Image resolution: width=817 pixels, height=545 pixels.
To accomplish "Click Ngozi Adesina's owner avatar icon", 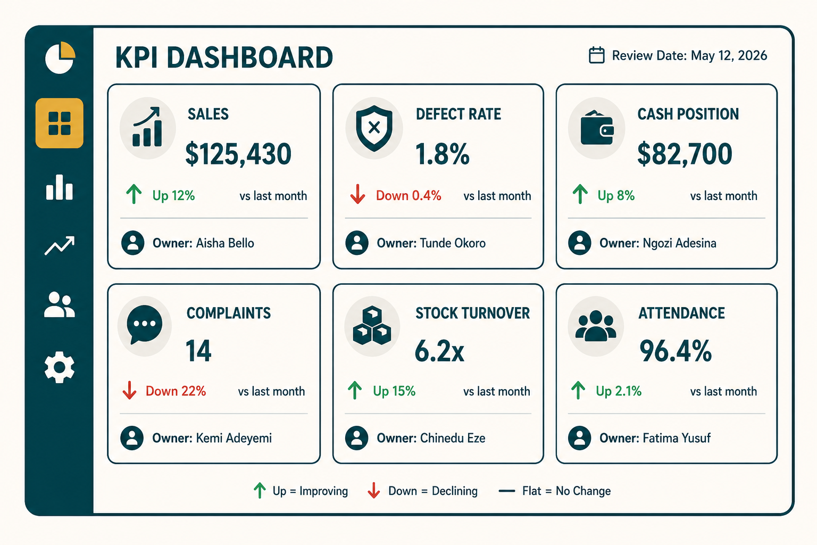I will [580, 243].
